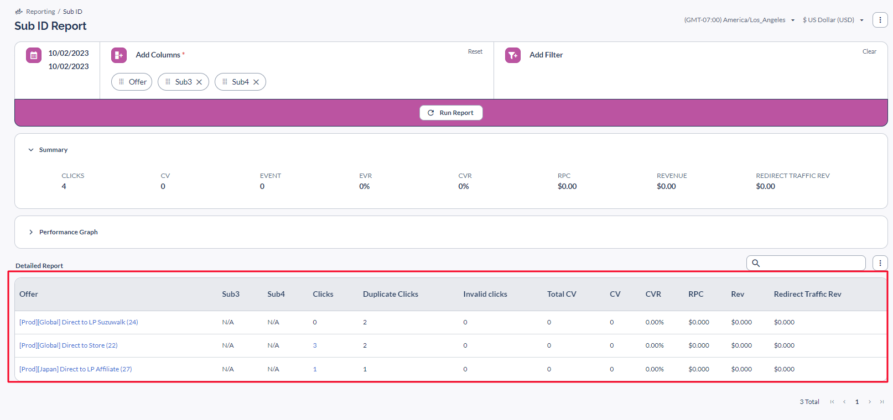Click the Run Report button
893x420 pixels.
click(451, 113)
